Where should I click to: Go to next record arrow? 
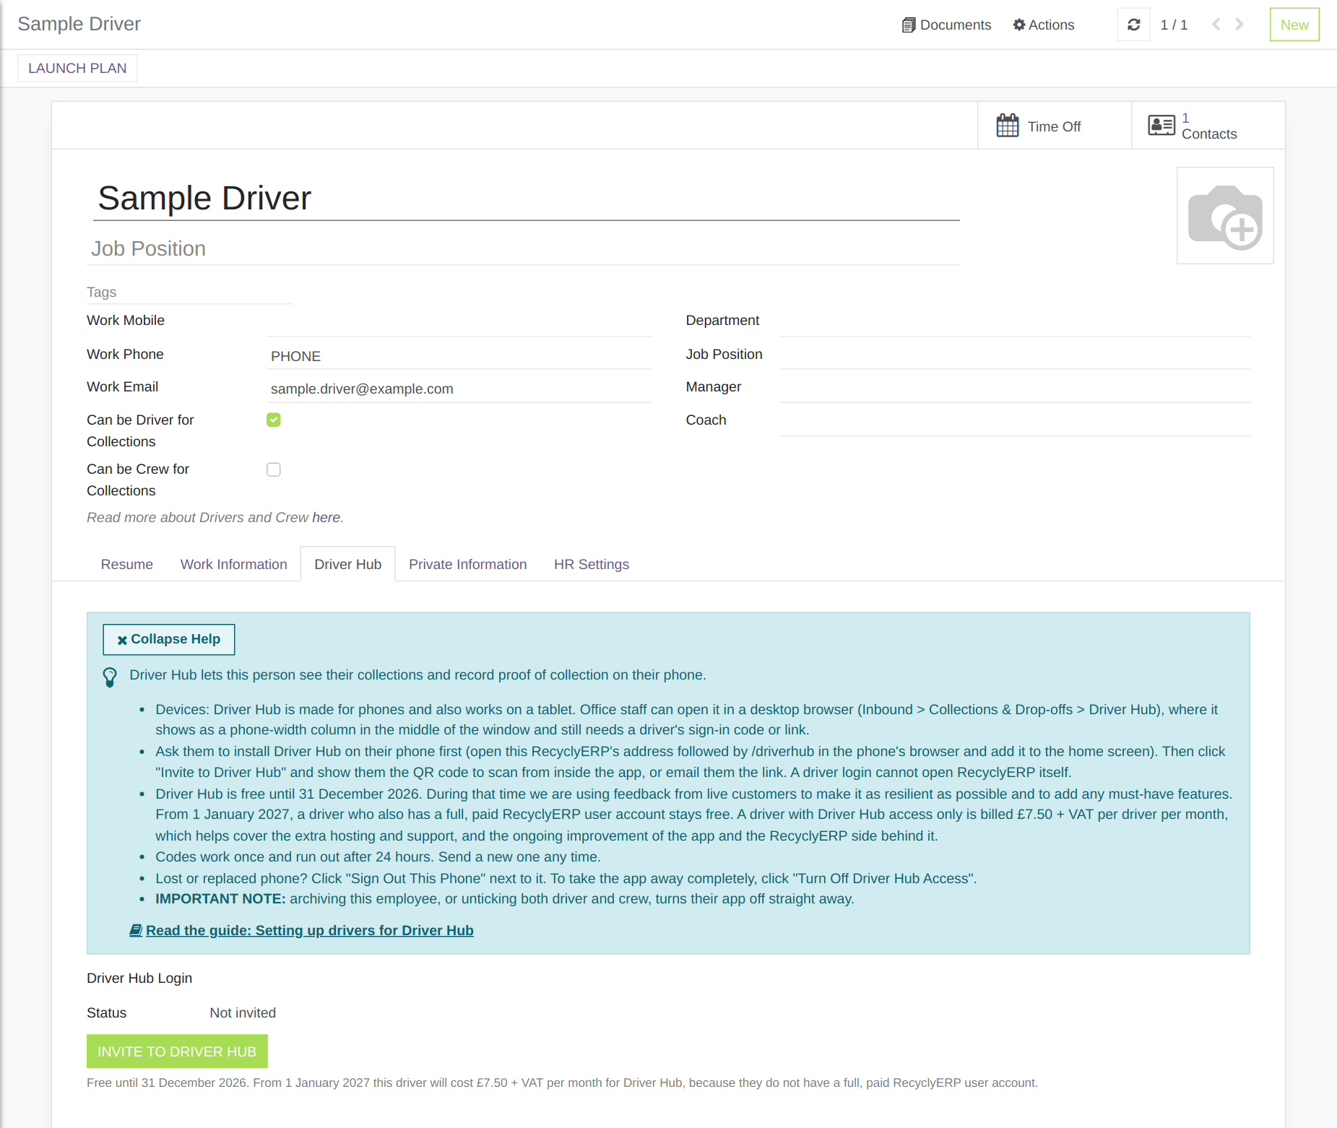[x=1239, y=25]
